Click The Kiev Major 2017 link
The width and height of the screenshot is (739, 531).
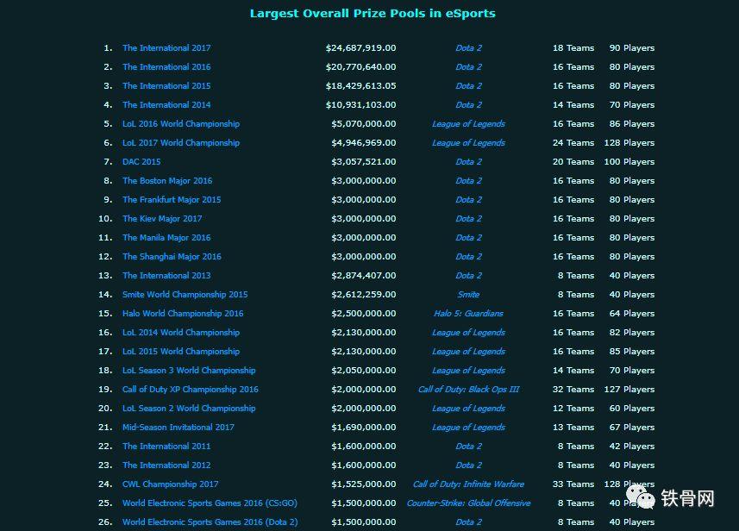click(162, 219)
